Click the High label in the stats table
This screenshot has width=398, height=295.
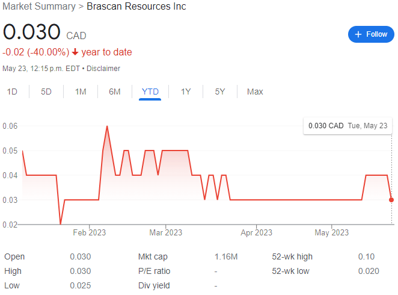[x=13, y=271]
